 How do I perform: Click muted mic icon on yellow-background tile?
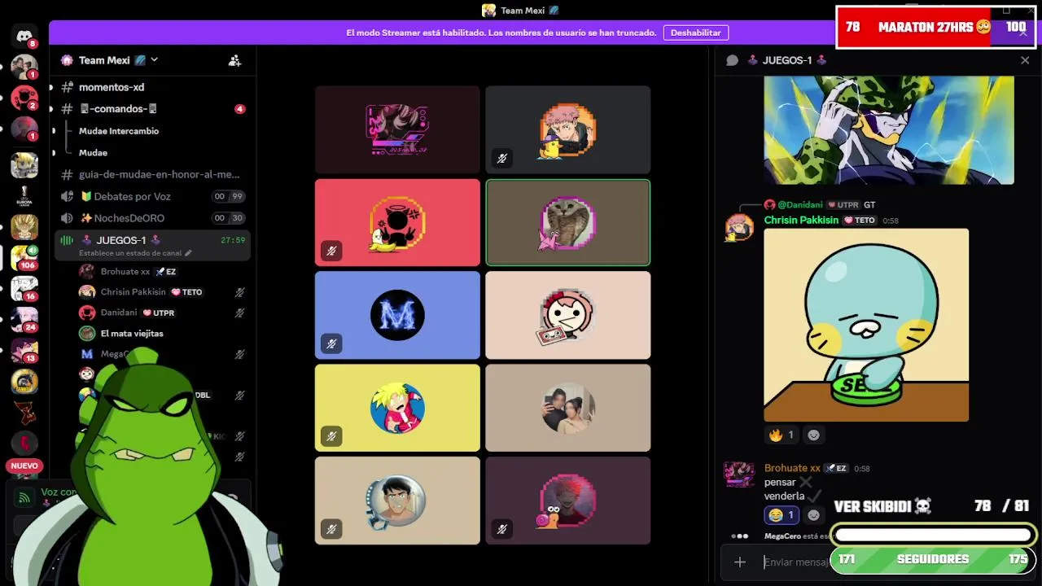(x=331, y=436)
